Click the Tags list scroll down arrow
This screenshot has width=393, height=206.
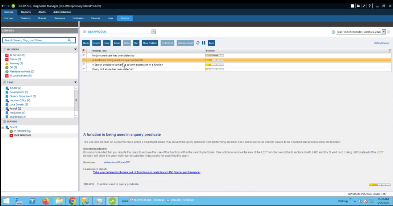[x=76, y=116]
